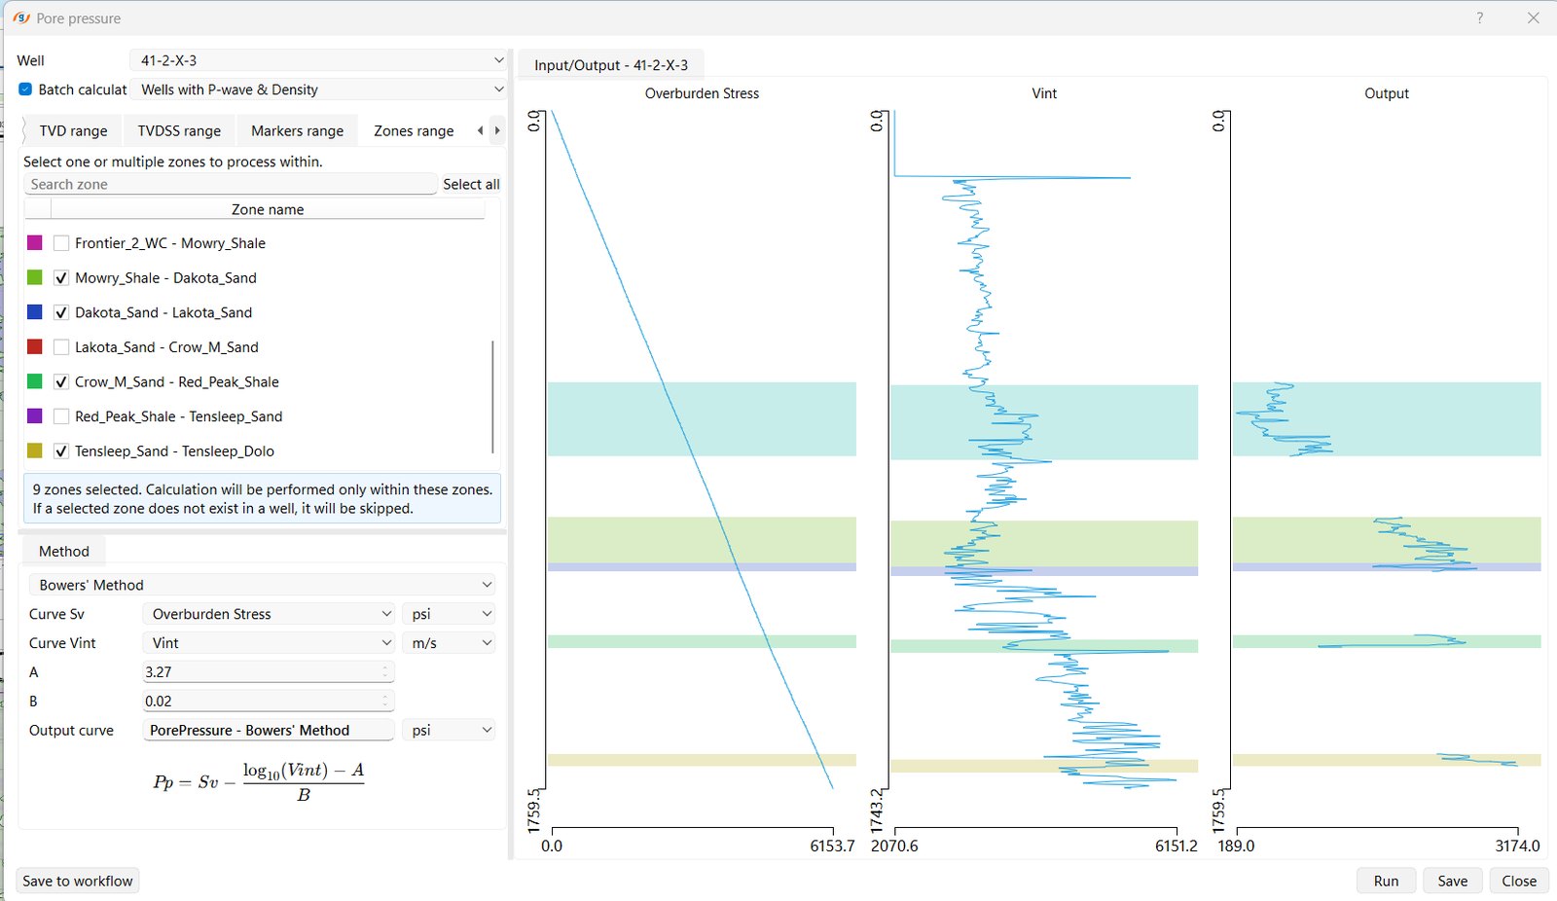
Task: Open the Curve Vint dropdown
Action: (269, 643)
